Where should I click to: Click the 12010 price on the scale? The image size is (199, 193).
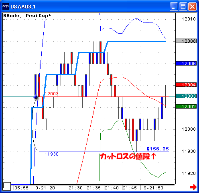coord(189,19)
